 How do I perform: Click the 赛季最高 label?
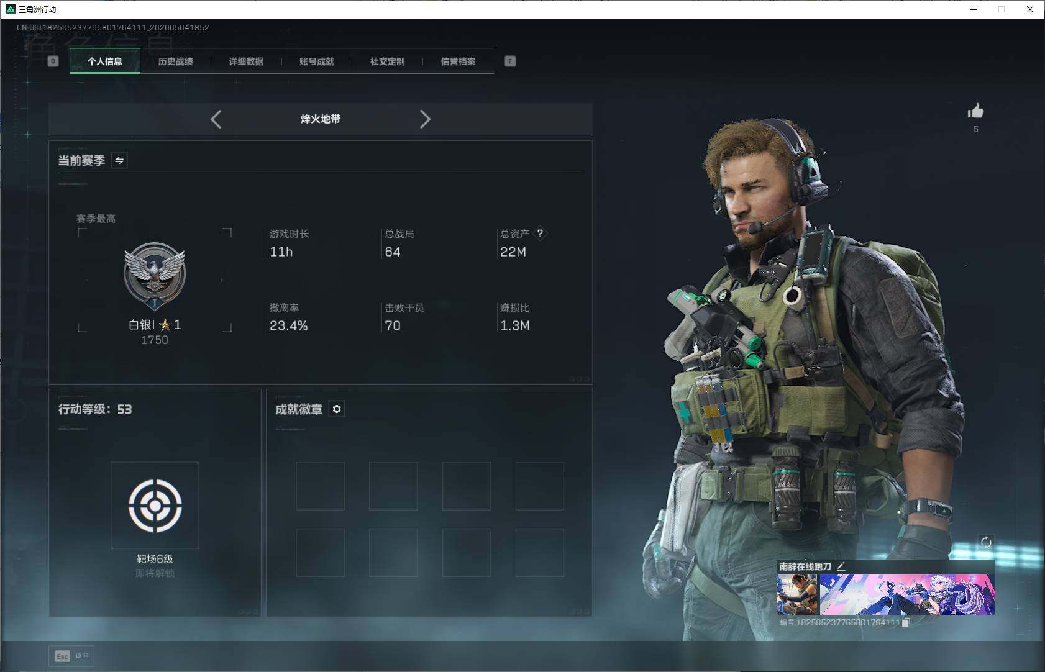click(96, 219)
